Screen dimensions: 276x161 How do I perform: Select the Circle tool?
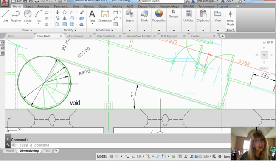[x=28, y=16]
